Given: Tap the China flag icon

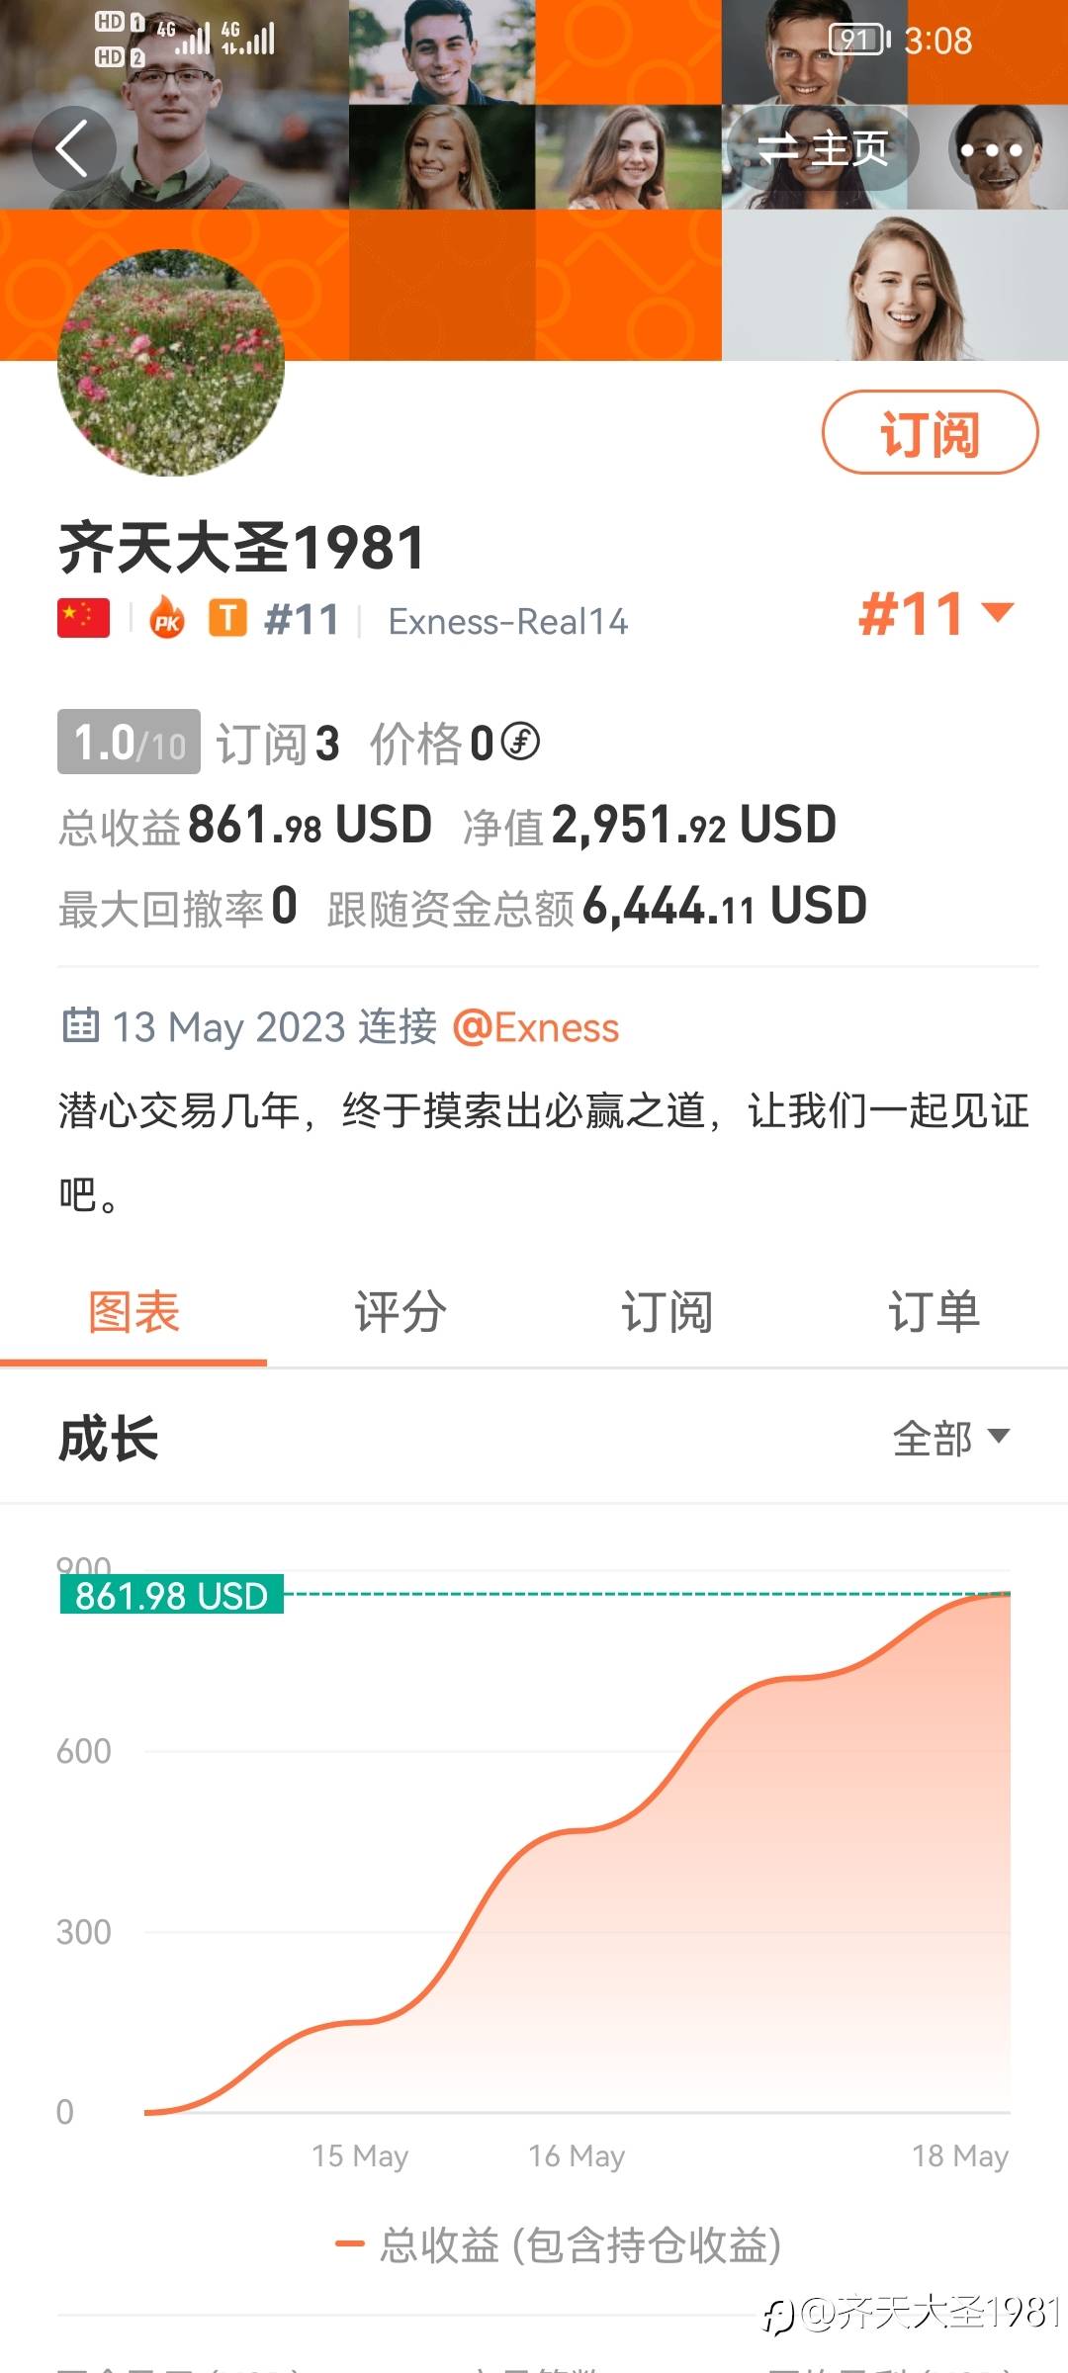Looking at the screenshot, I should 83,619.
